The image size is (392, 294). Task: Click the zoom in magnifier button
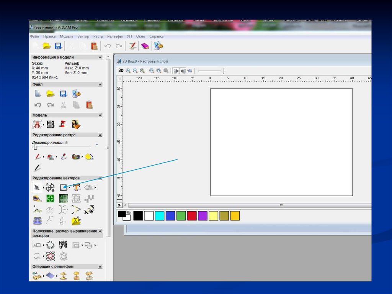click(128, 71)
